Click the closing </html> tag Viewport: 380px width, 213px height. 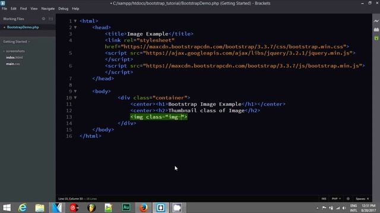pyautogui.click(x=91, y=136)
